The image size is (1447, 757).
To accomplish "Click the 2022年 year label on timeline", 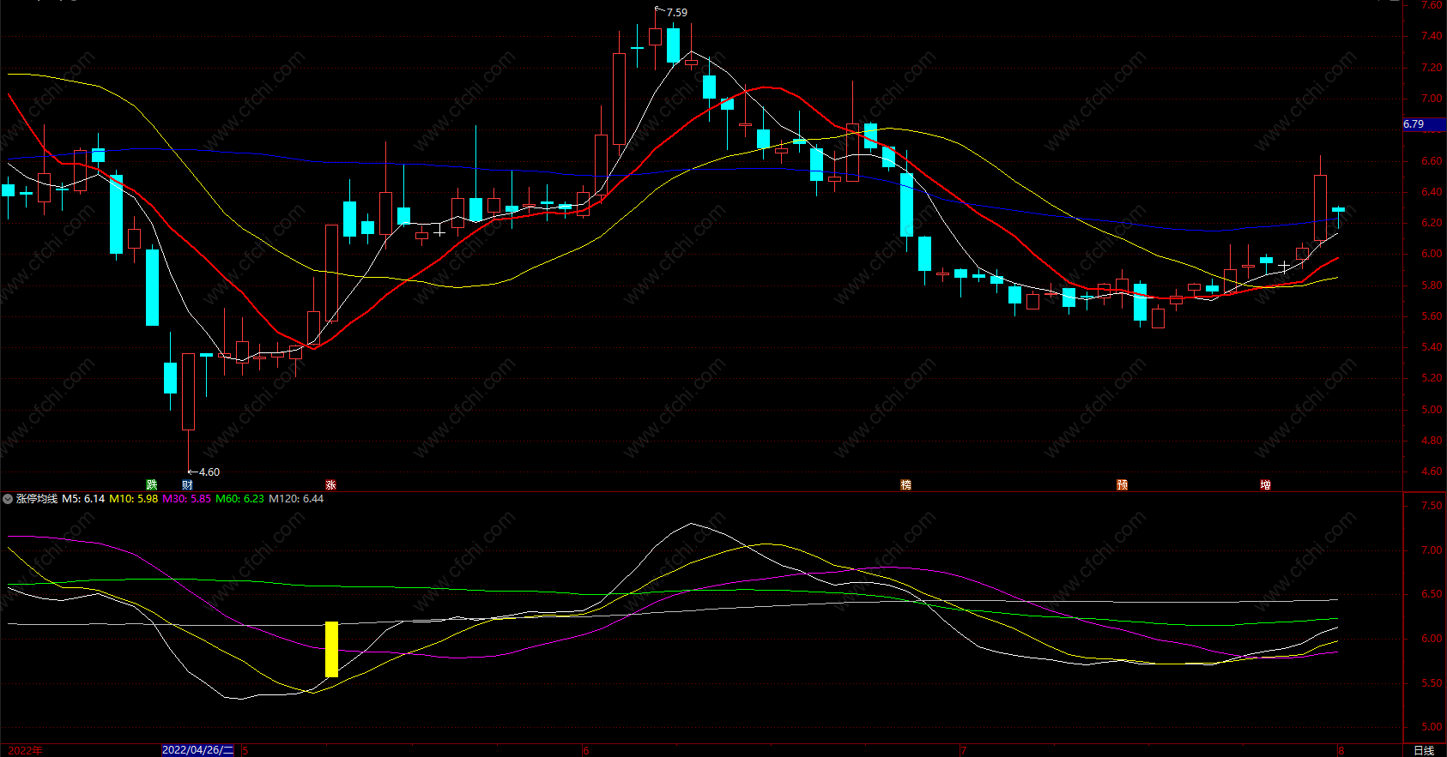I will (x=25, y=750).
